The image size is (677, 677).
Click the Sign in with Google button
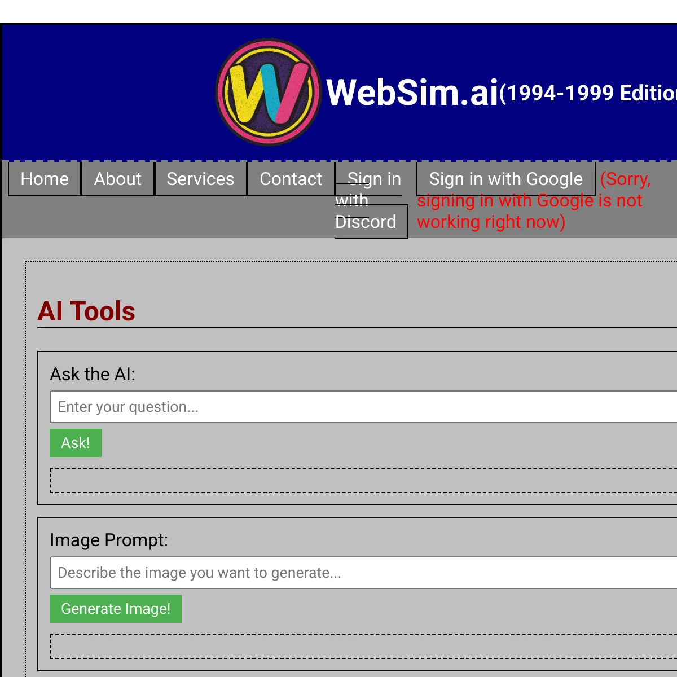(506, 179)
